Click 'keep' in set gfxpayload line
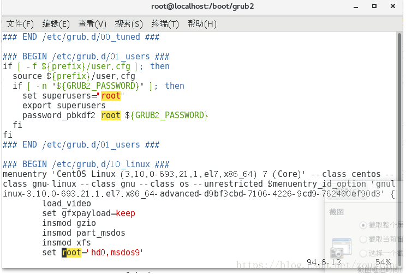This screenshot has height=276, width=406. [x=126, y=213]
